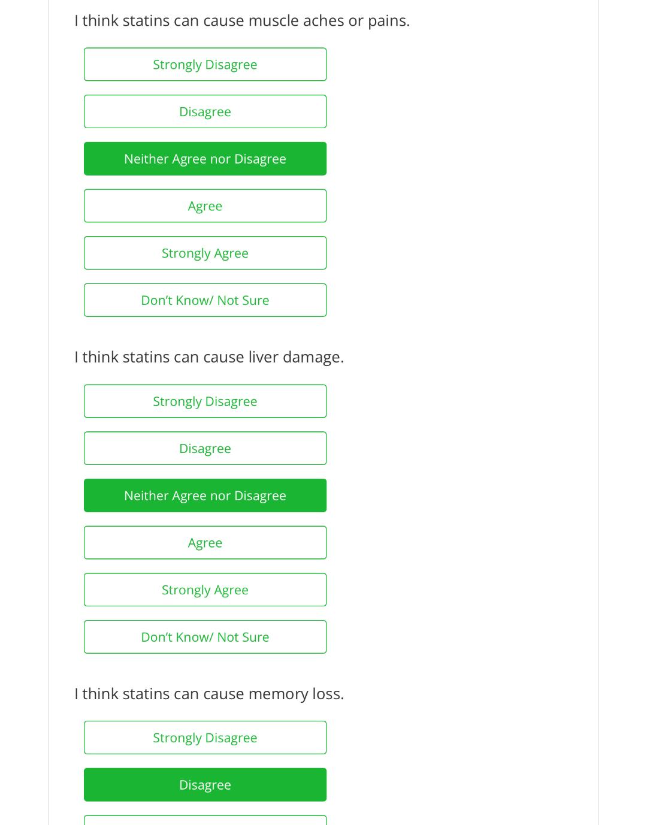Click the liver damage question text
This screenshot has height=825, width=647.
tap(209, 357)
